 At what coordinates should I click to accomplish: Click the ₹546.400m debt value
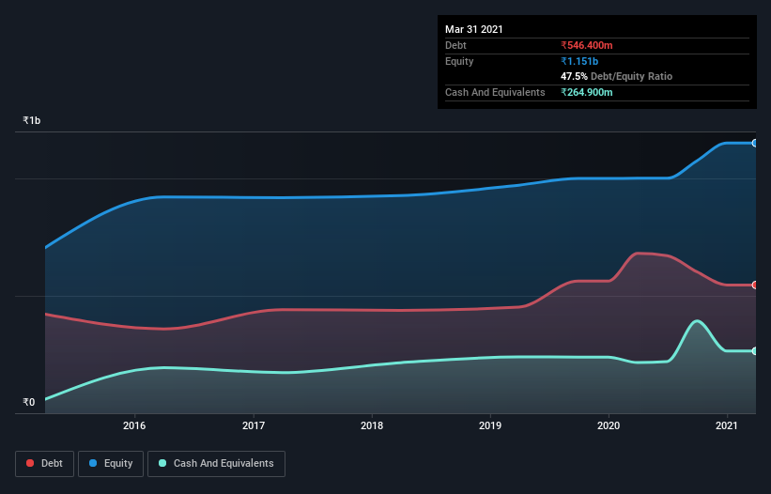click(x=587, y=45)
